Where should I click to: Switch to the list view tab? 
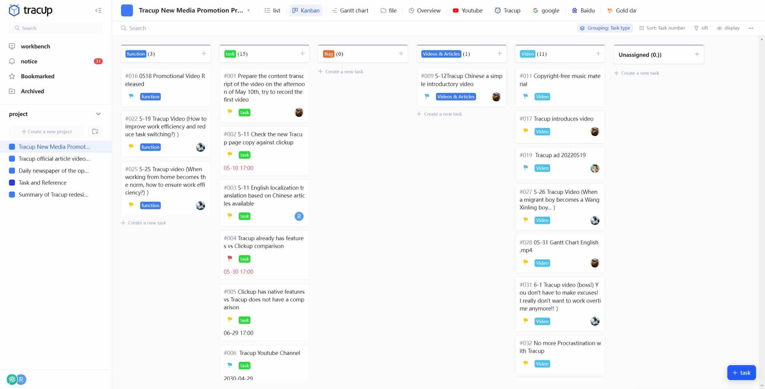point(272,11)
